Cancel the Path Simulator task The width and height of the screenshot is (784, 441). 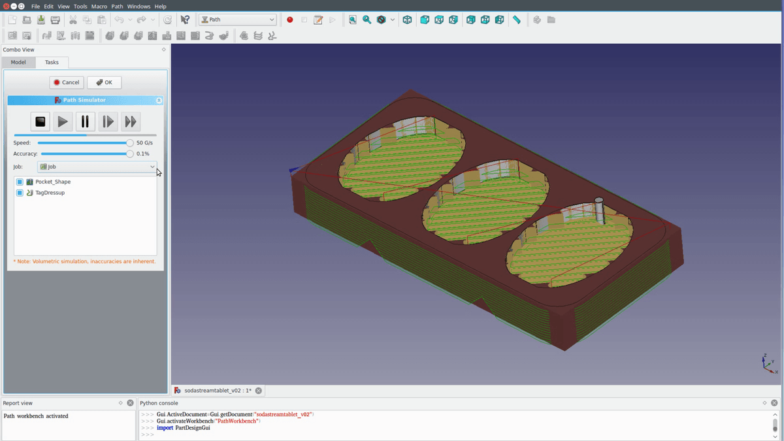pos(66,82)
